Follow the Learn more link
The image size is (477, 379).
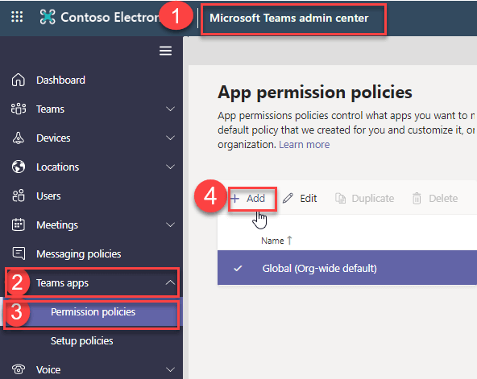[x=305, y=145]
